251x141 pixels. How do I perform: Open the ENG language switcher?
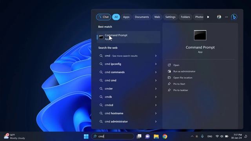click(x=210, y=136)
